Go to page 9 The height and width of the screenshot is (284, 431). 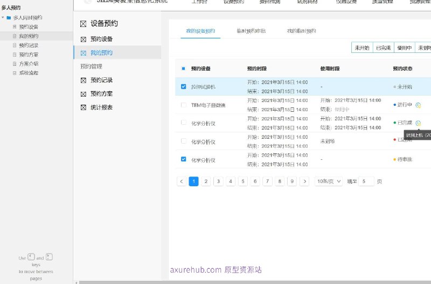(x=292, y=181)
